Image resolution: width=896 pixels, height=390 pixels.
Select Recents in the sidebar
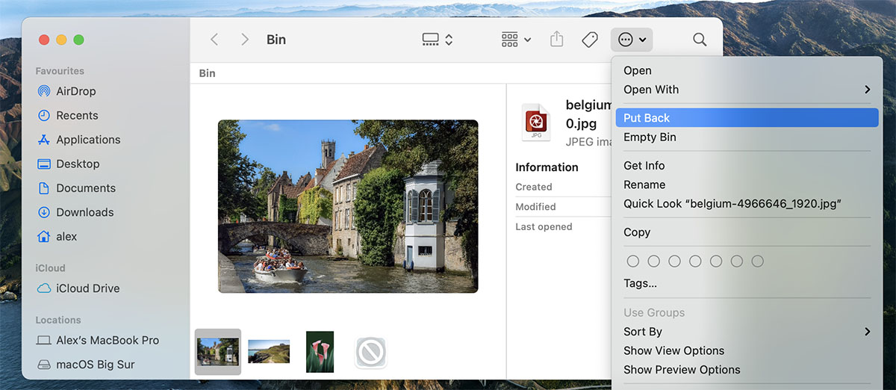pos(77,116)
